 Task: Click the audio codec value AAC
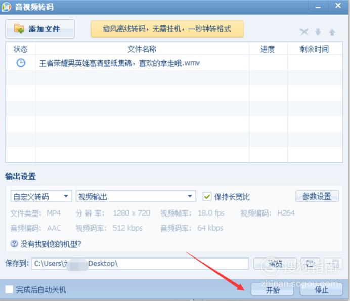pyautogui.click(x=54, y=228)
